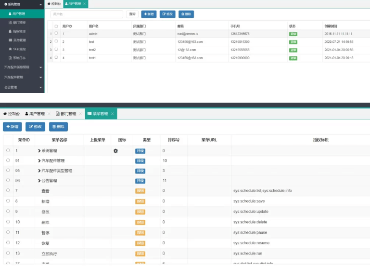This screenshot has height=266, width=370.
Task: Select radio button for menu ID 7
Action: [x=8, y=190]
